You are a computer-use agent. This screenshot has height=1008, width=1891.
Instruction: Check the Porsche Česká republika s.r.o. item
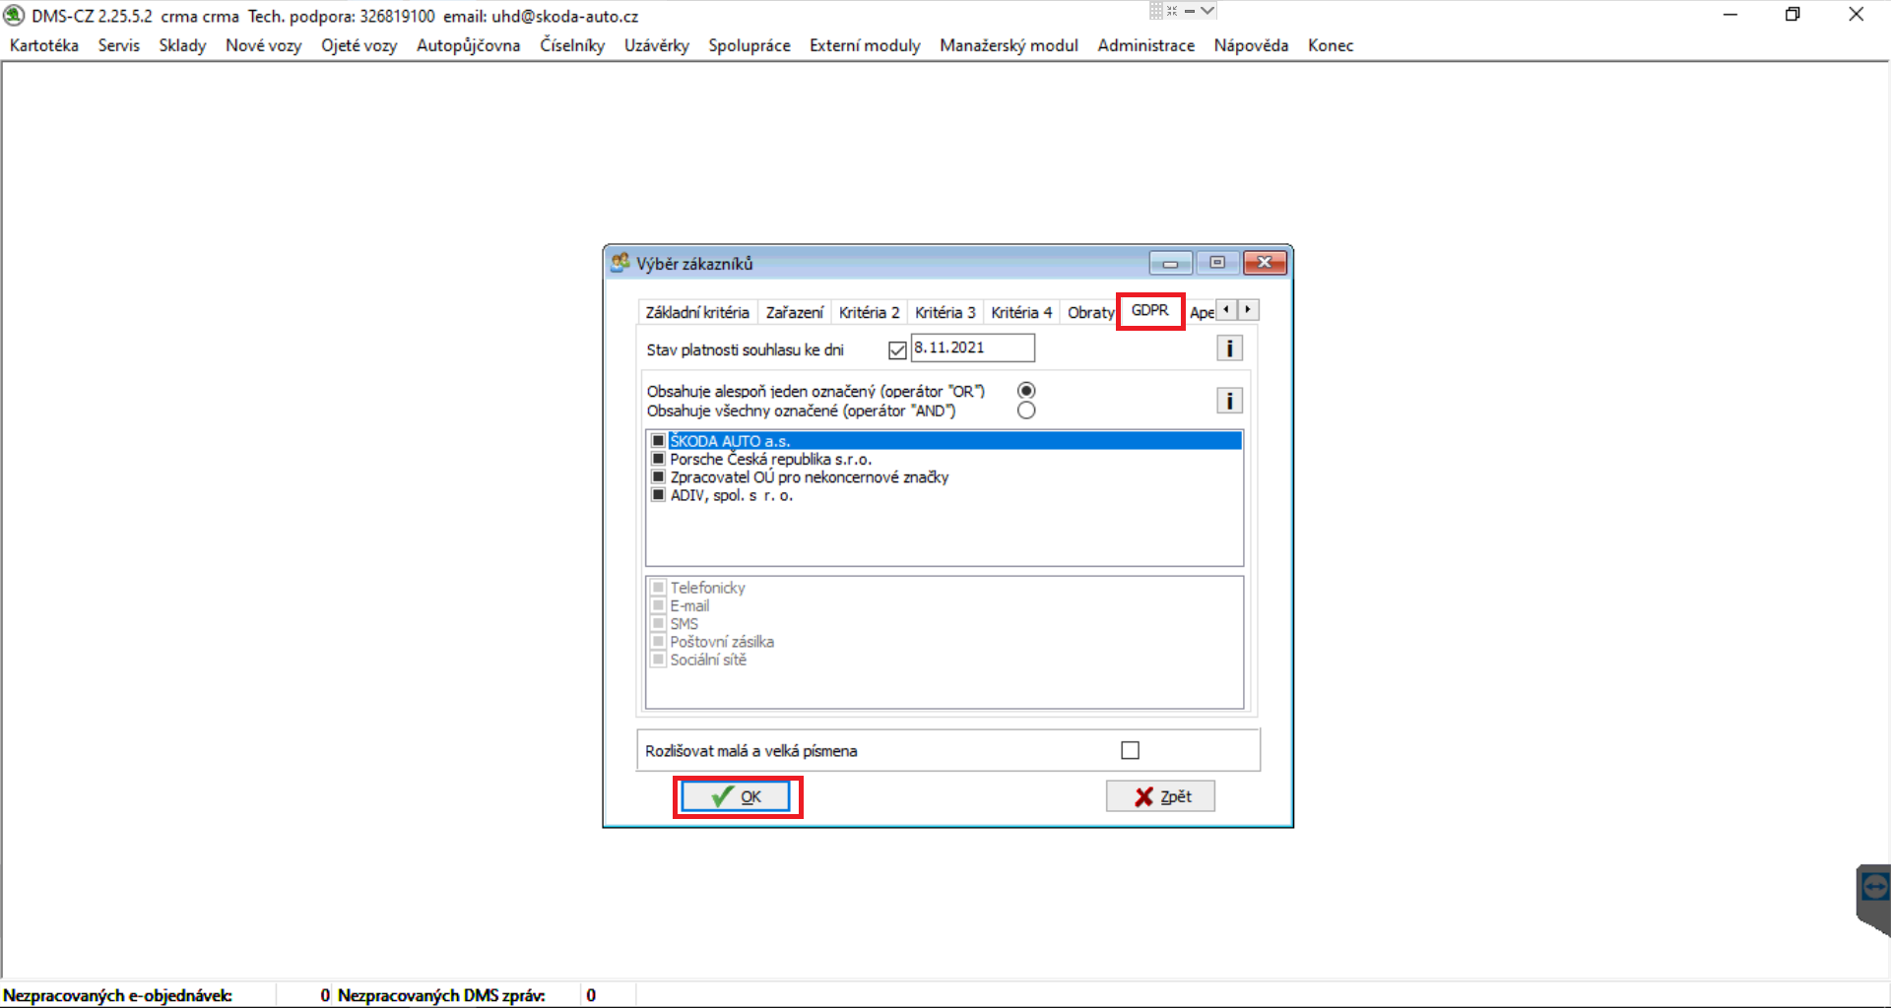[658, 460]
